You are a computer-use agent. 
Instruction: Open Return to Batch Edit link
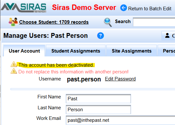tap(150, 9)
